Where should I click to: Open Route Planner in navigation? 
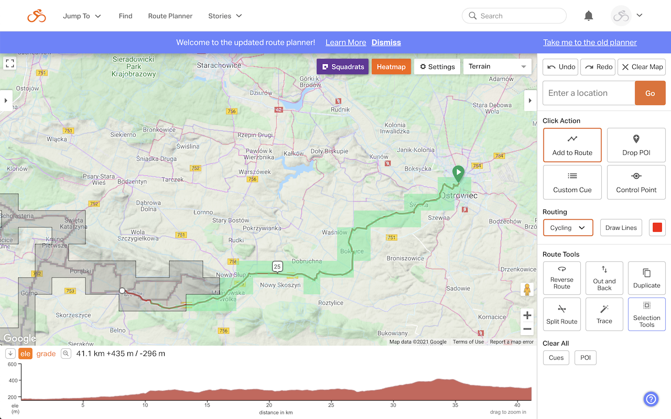(x=170, y=16)
